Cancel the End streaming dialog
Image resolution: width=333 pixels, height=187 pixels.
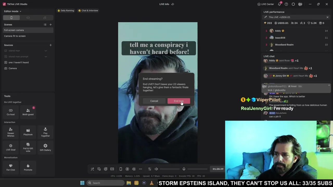coord(154,101)
